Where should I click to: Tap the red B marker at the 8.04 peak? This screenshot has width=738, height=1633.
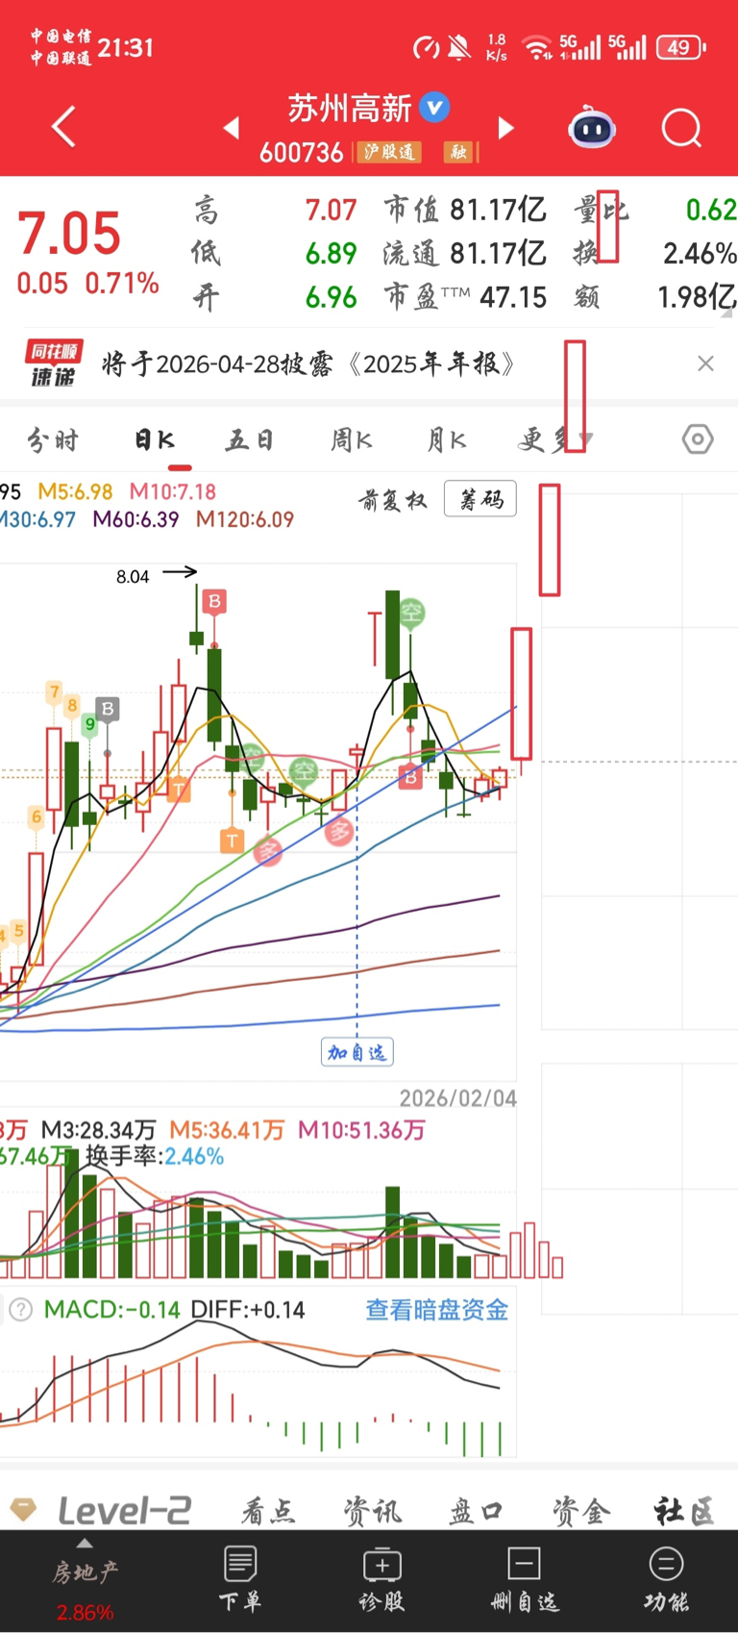click(x=214, y=601)
